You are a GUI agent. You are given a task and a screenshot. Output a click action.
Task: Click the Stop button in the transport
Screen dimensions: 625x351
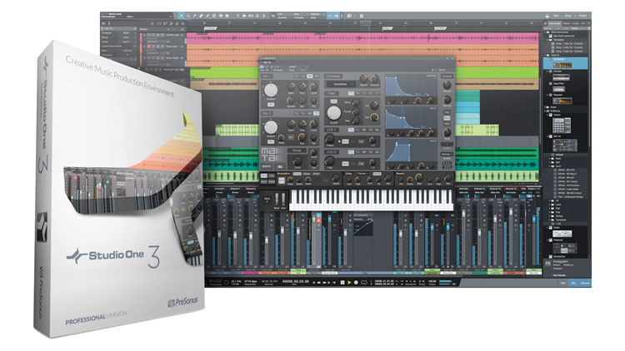tap(342, 282)
